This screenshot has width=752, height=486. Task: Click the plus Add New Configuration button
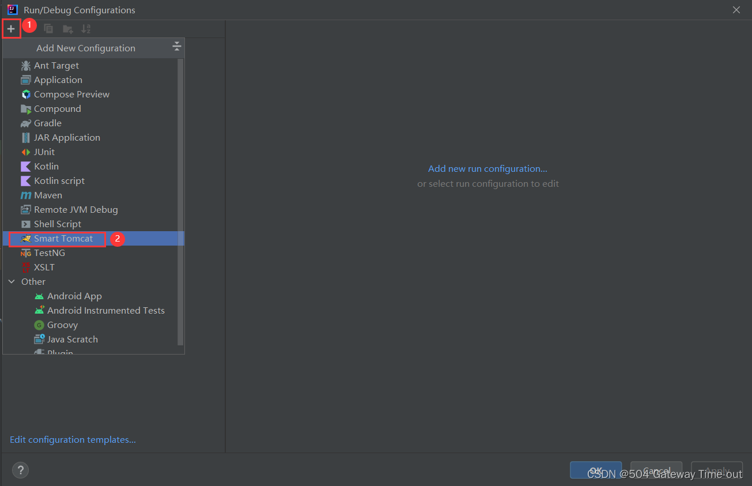[11, 29]
